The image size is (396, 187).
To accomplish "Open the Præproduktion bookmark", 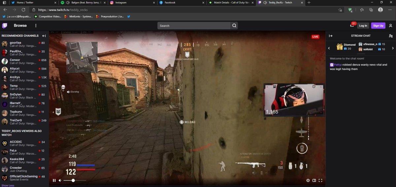I will (110, 16).
